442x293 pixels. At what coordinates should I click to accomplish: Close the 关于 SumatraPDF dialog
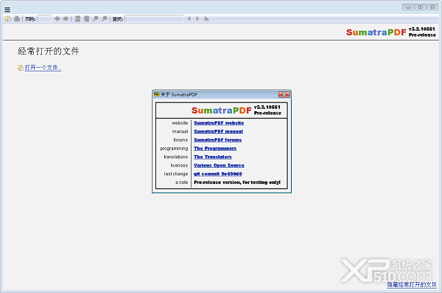click(284, 95)
